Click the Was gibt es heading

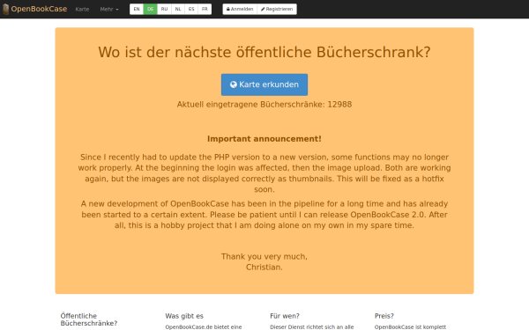click(184, 316)
